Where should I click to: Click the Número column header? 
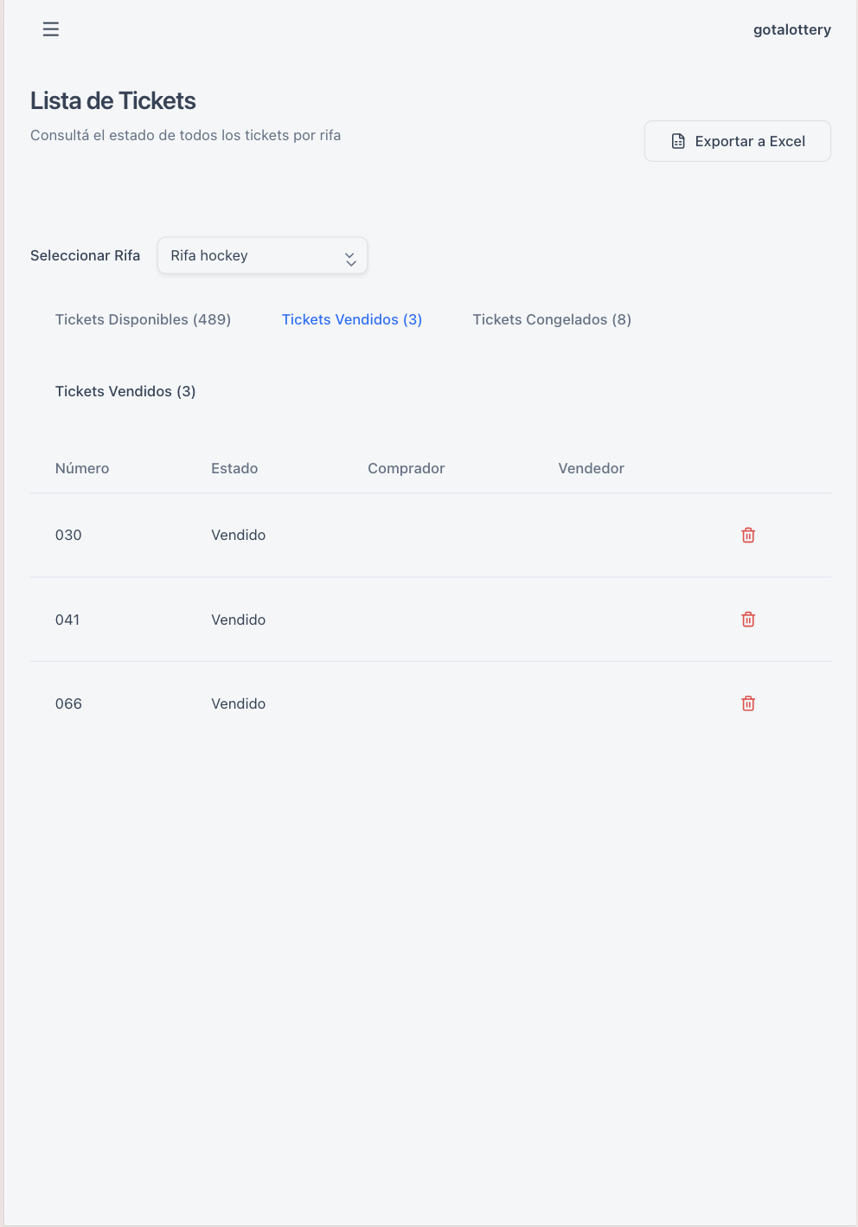[82, 468]
